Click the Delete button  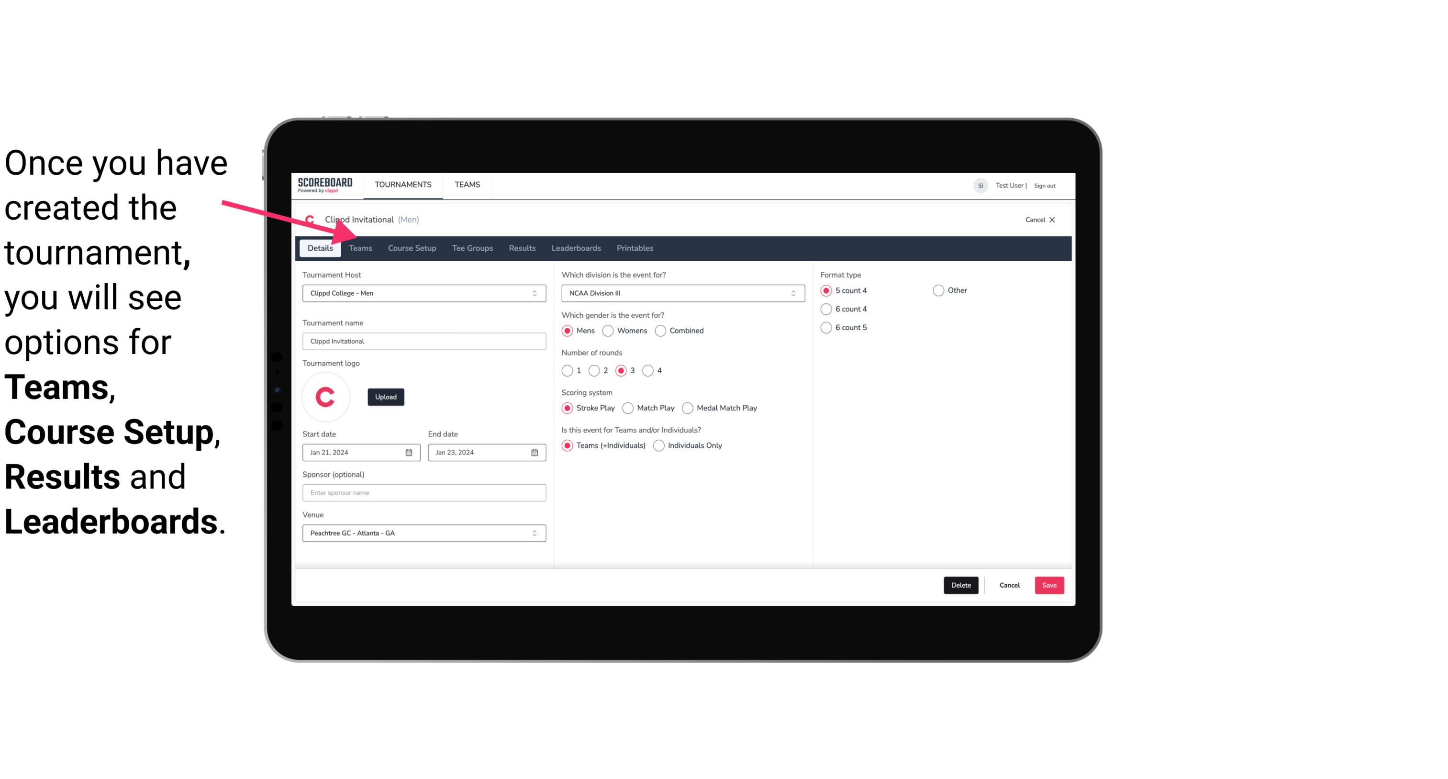pyautogui.click(x=959, y=584)
